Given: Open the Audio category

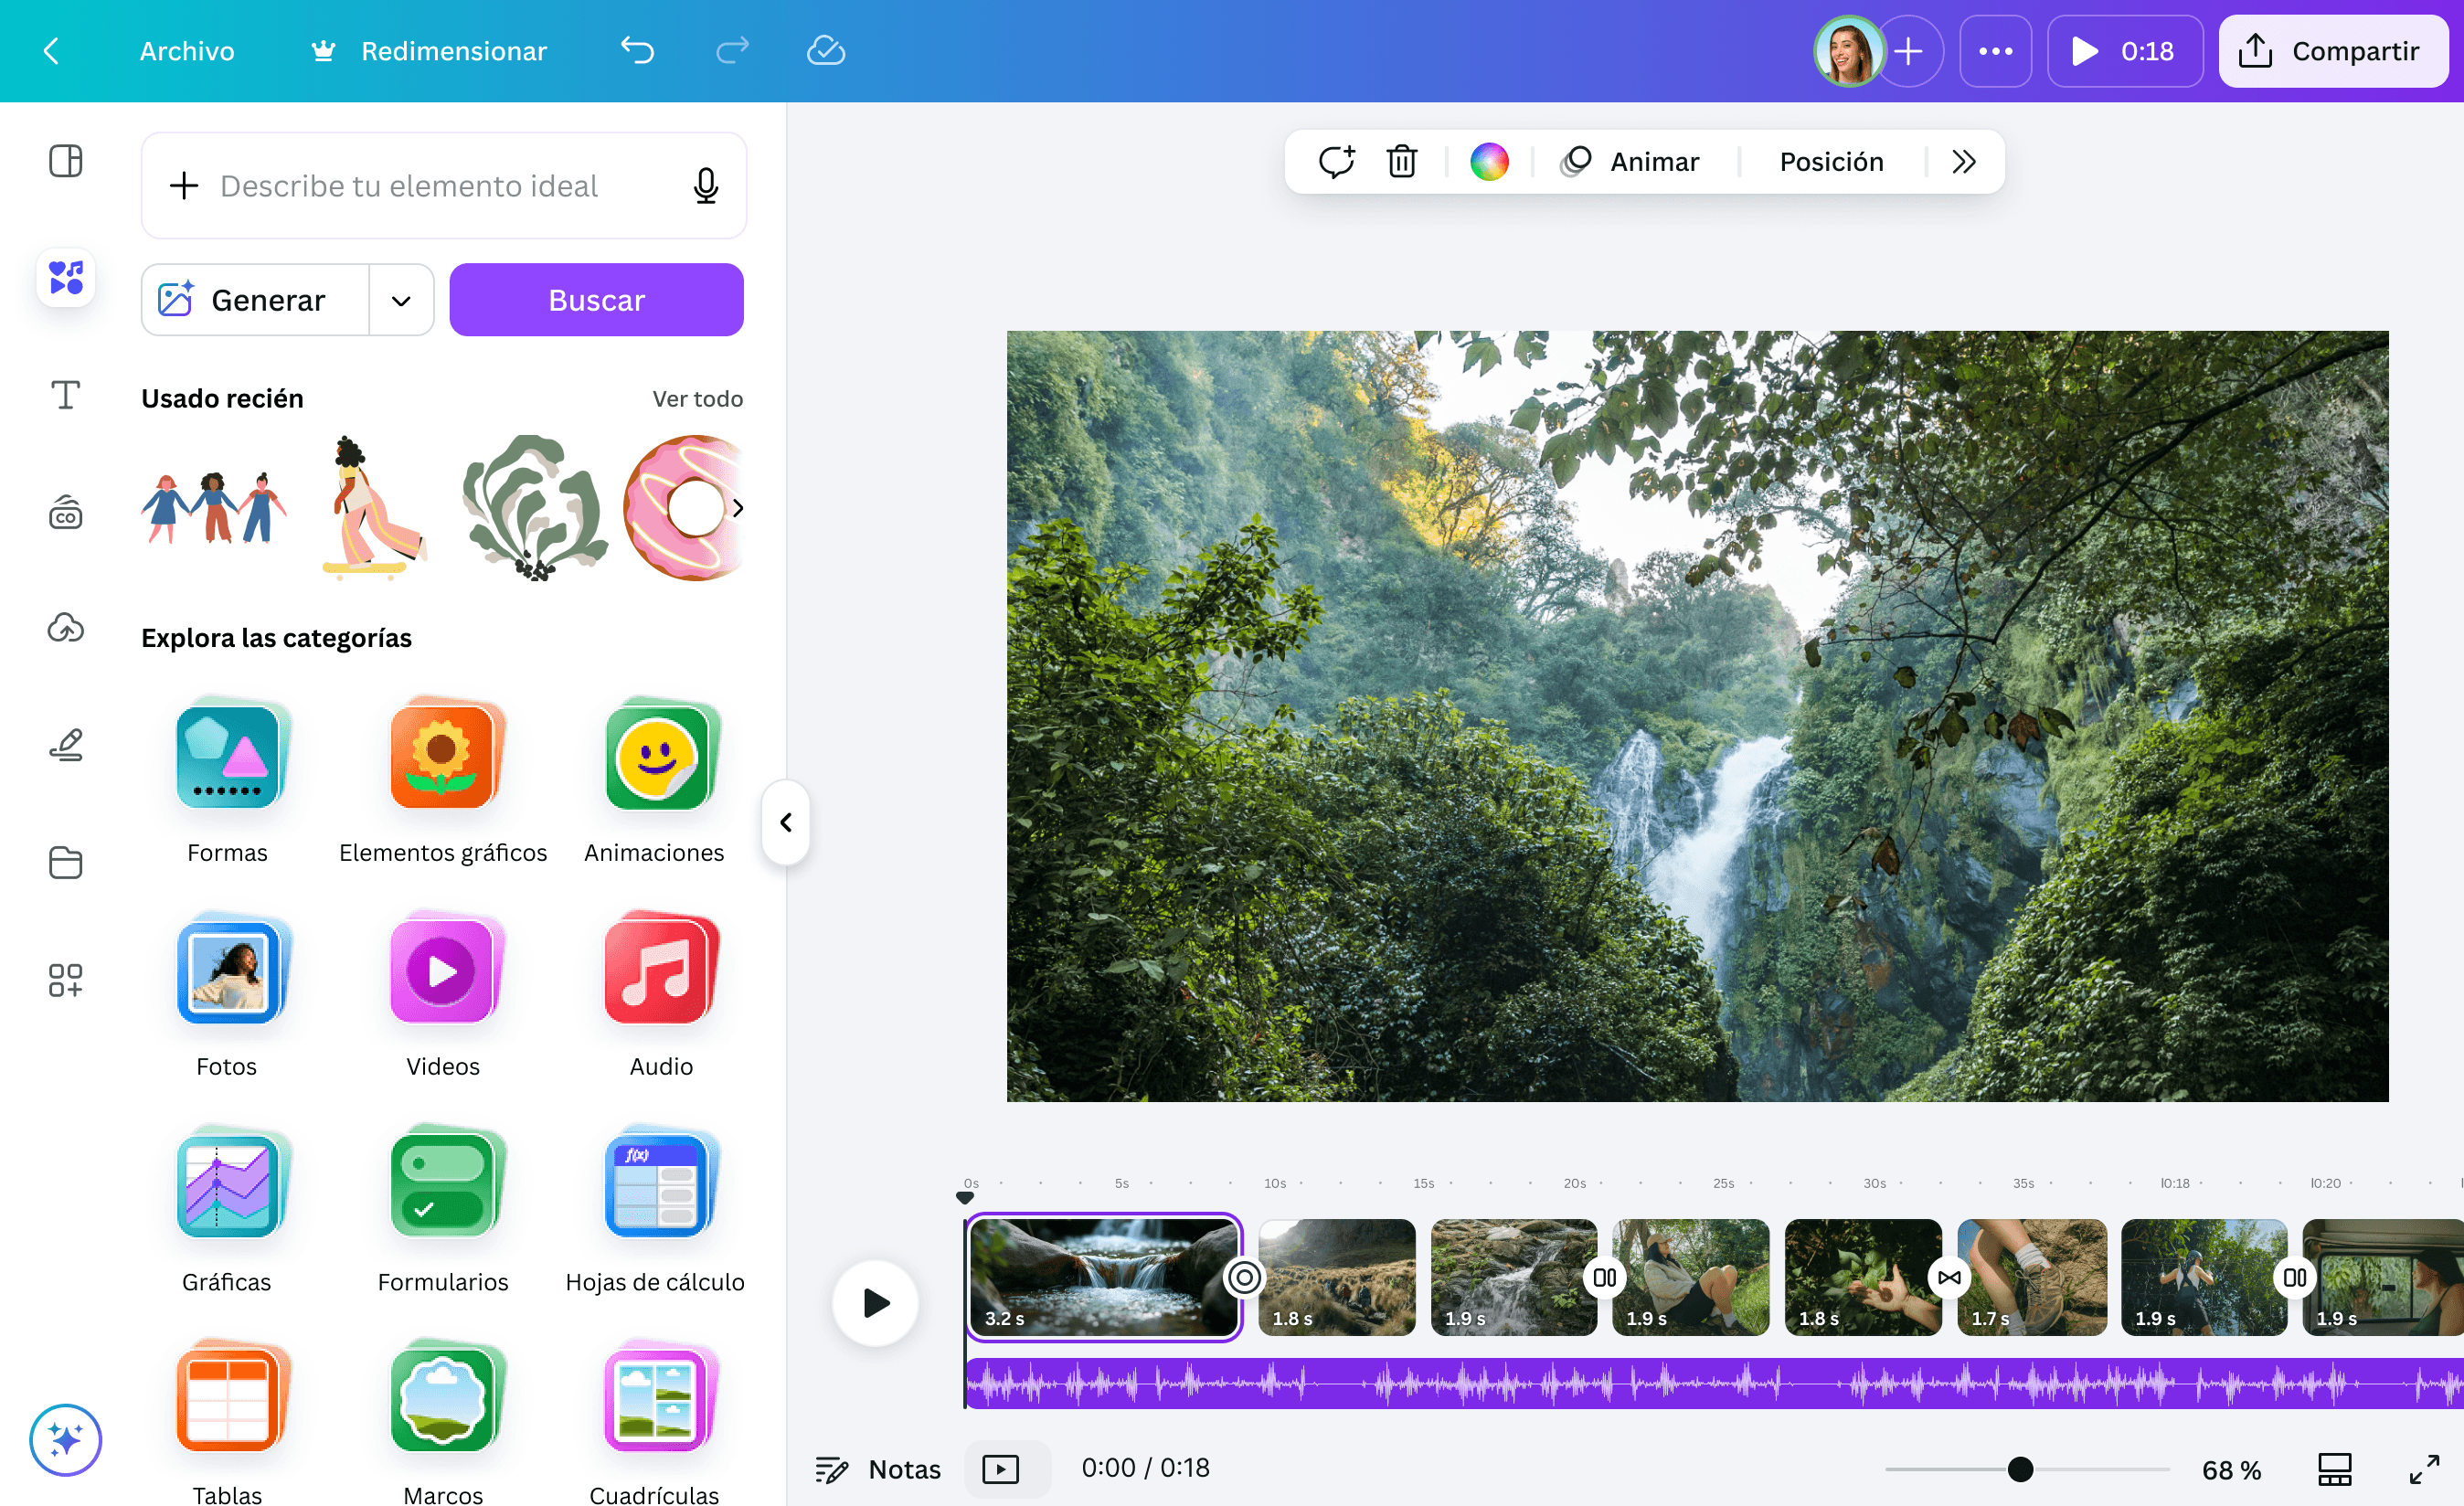Looking at the screenshot, I should coord(661,994).
